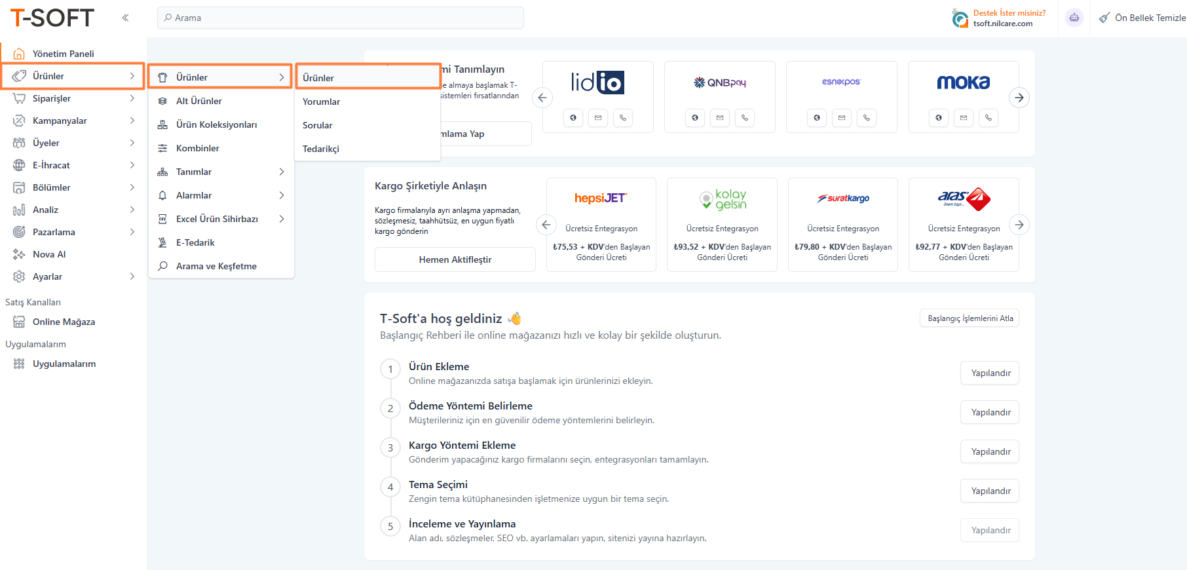Click Başlangıç İşlemlerini Atla button
The image size is (1187, 570).
coord(970,318)
